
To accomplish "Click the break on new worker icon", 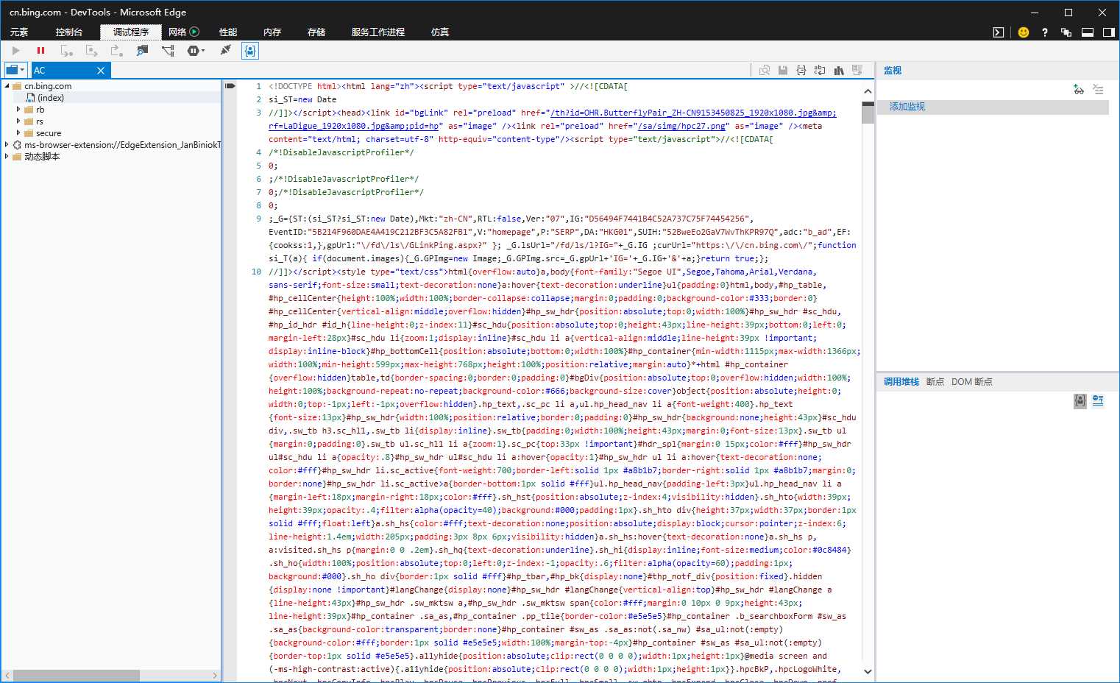I will coord(168,51).
